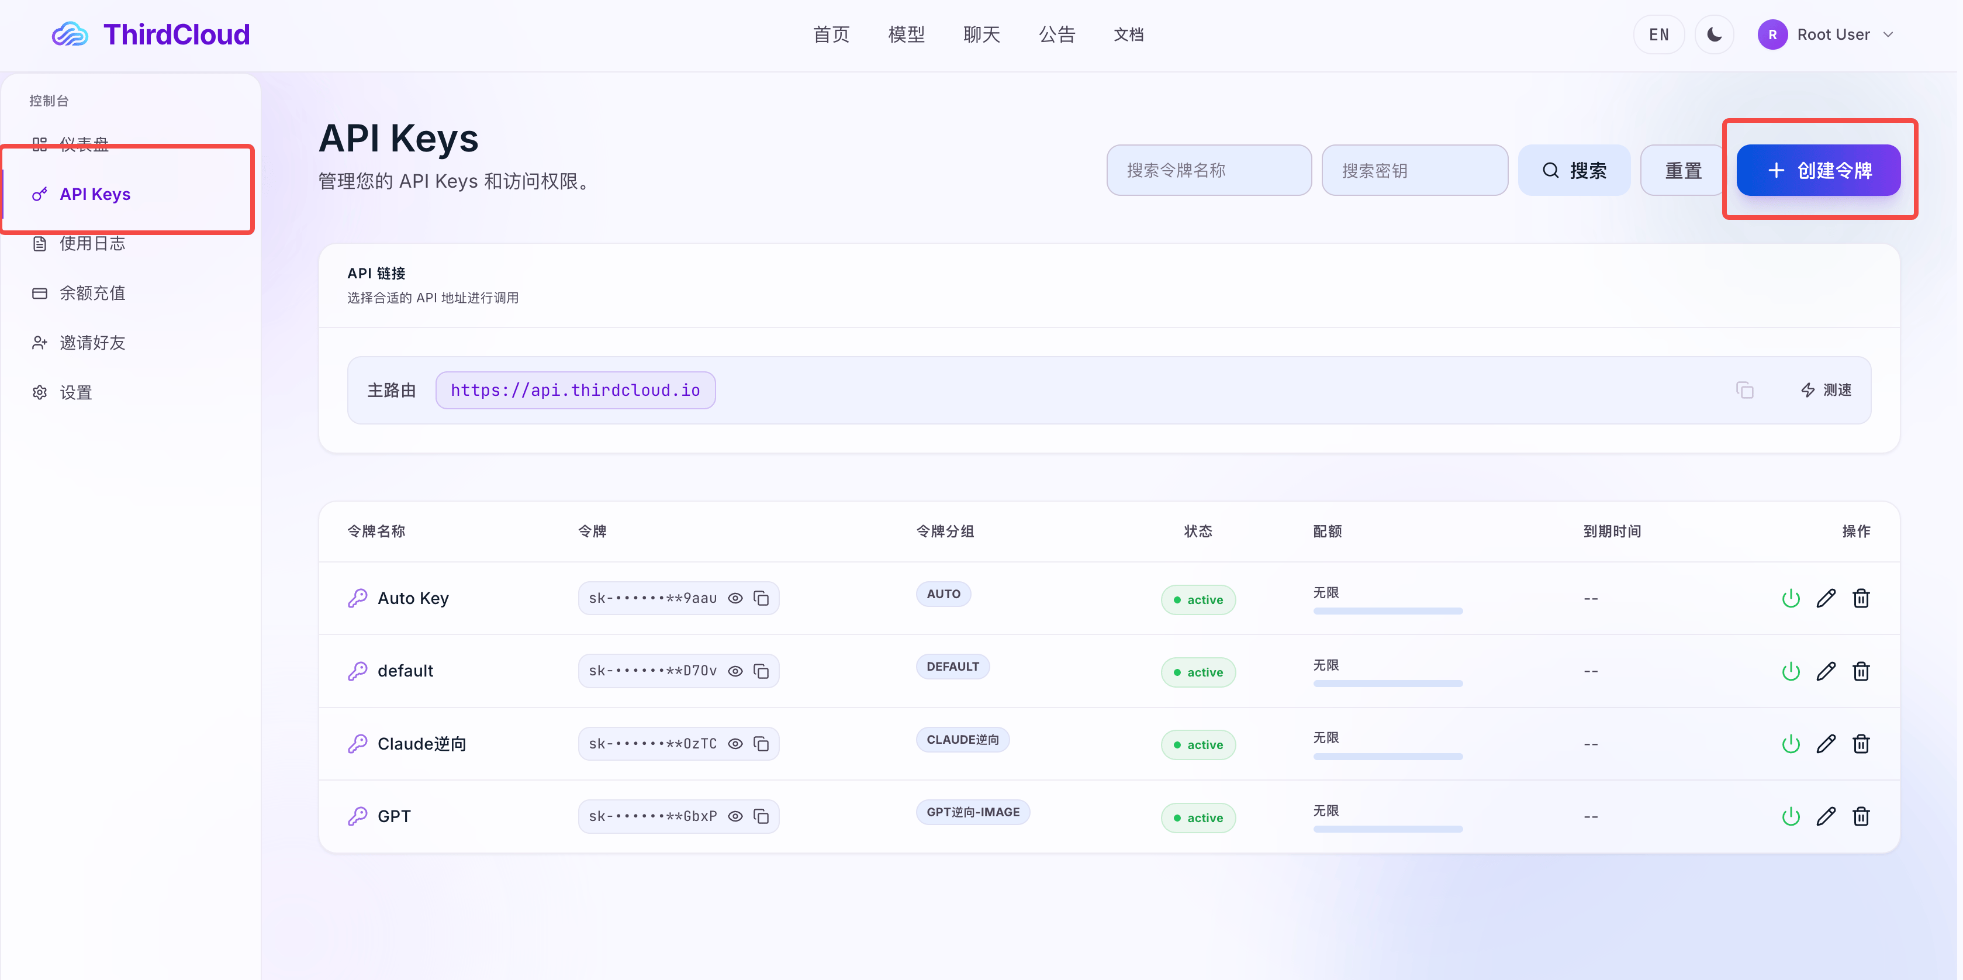This screenshot has height=980, width=1963.
Task: Open the Root User account dropdown
Action: [x=1826, y=34]
